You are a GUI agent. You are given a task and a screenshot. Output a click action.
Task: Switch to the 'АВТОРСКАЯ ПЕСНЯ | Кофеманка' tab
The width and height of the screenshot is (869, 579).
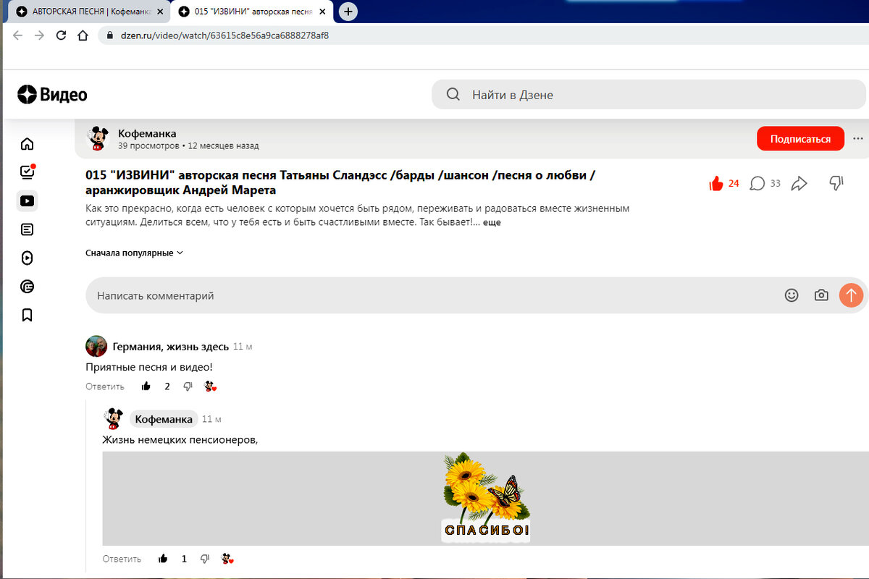click(83, 12)
